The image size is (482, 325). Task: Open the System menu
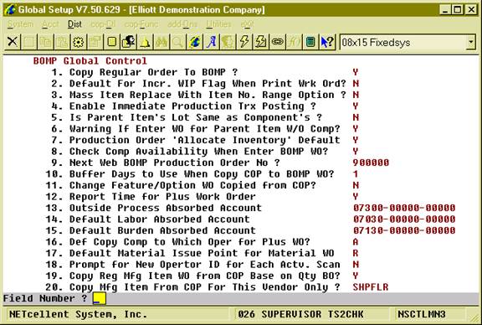pyautogui.click(x=20, y=24)
